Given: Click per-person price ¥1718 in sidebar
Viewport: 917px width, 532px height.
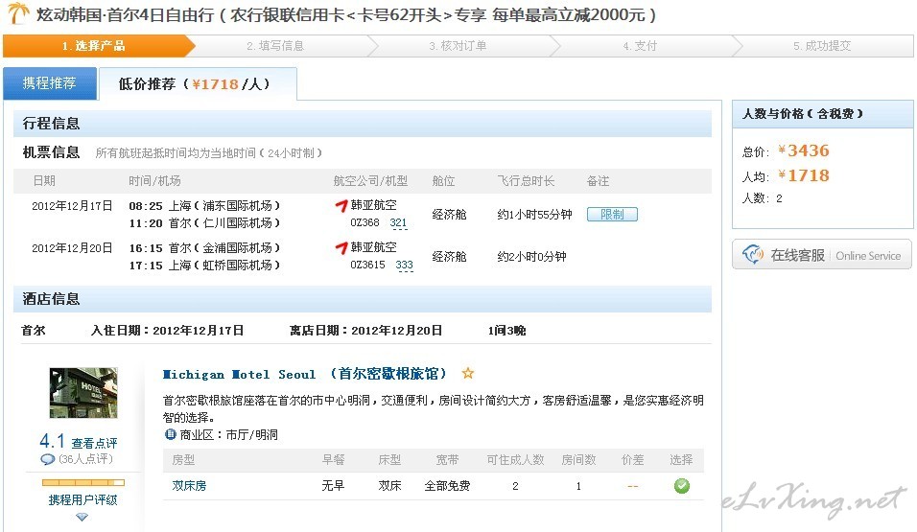Looking at the screenshot, I should click(804, 175).
